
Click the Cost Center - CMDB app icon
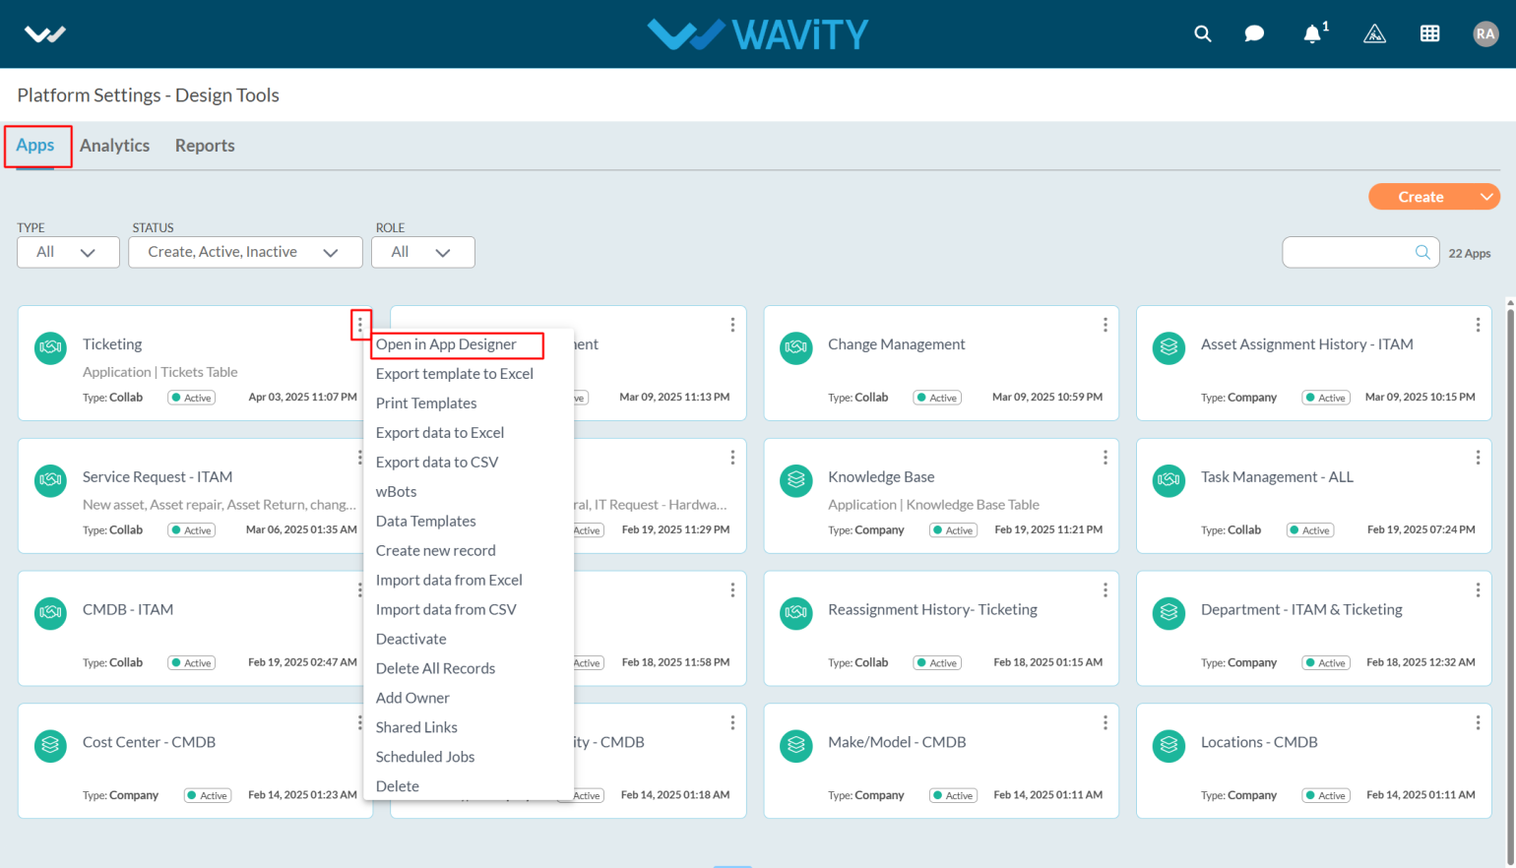click(x=50, y=746)
